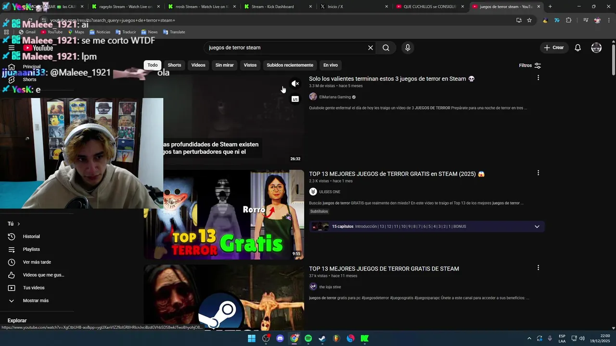Open the Noticias bookmark
Viewport: 616px width, 346px height.
click(100, 32)
